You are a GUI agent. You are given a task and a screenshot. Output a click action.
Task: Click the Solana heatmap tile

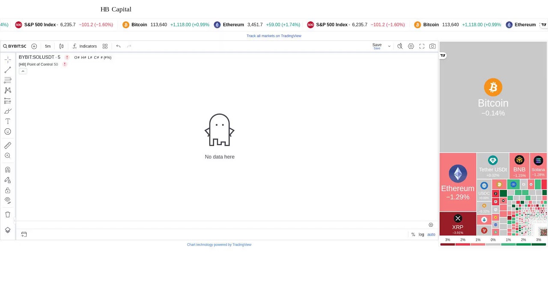pos(538,166)
